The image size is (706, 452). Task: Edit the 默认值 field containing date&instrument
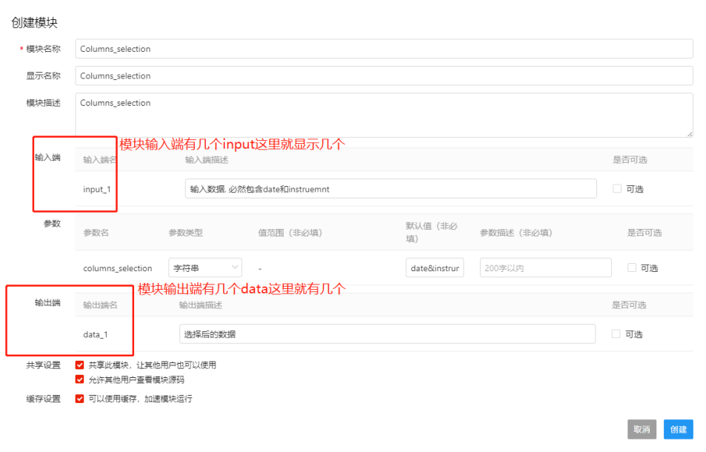[435, 268]
